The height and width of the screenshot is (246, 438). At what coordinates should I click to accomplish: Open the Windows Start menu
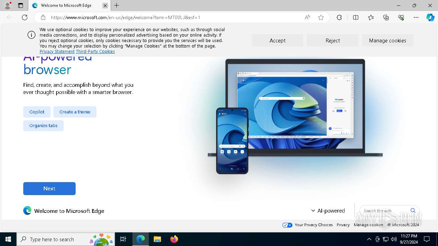(8, 239)
